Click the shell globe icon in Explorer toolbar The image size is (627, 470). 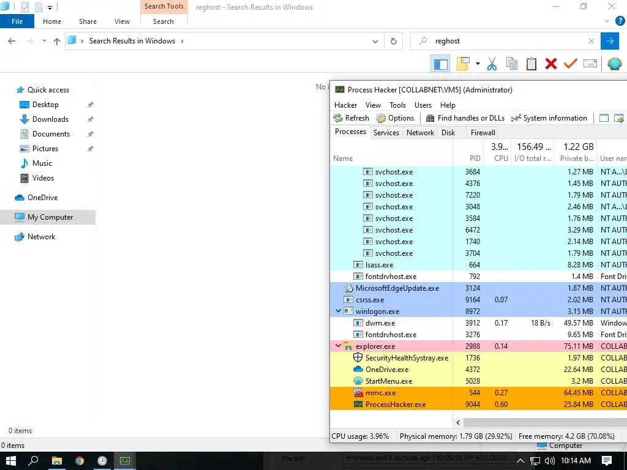[614, 64]
